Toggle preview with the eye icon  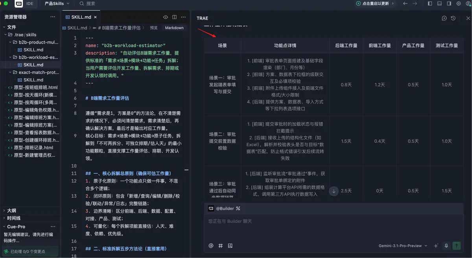[166, 17]
